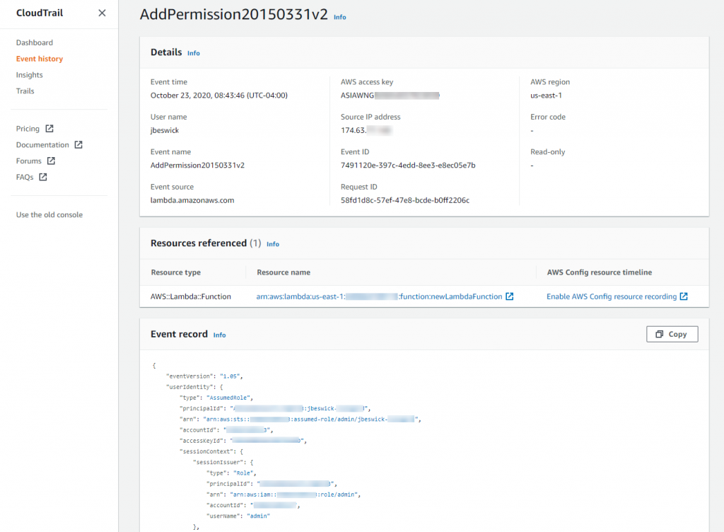
Task: Open the Details section Info popover
Action: (193, 52)
